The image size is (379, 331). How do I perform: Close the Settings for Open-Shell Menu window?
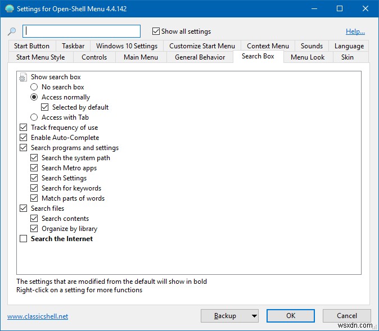click(365, 8)
